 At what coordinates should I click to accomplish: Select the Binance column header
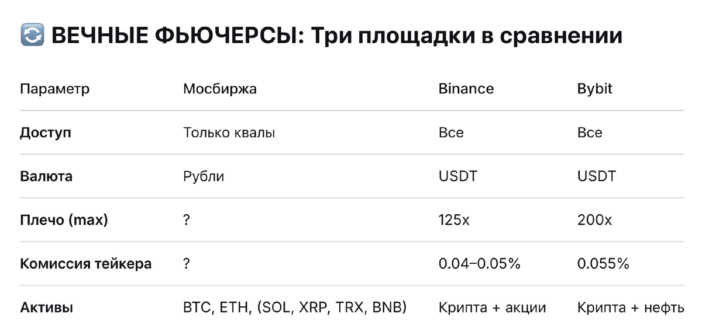pyautogui.click(x=466, y=89)
